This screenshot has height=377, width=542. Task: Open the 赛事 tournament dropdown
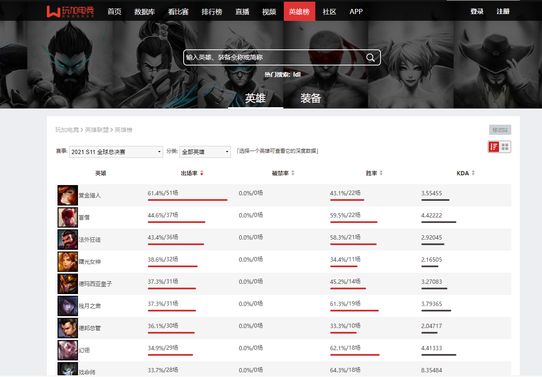[x=116, y=152]
